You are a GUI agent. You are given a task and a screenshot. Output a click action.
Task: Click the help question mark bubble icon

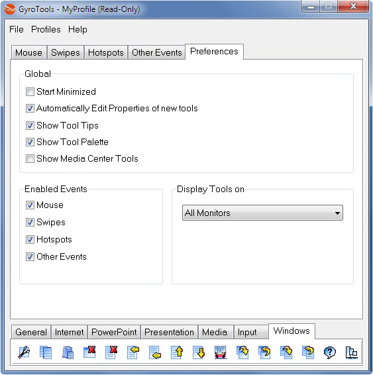pyautogui.click(x=330, y=352)
